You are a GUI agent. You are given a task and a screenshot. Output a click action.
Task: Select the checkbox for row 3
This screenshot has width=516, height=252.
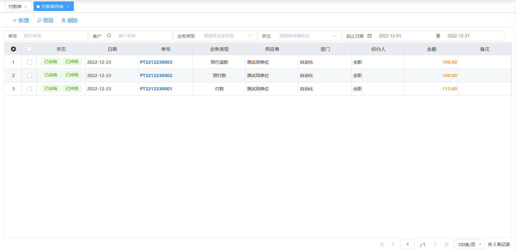tap(30, 89)
